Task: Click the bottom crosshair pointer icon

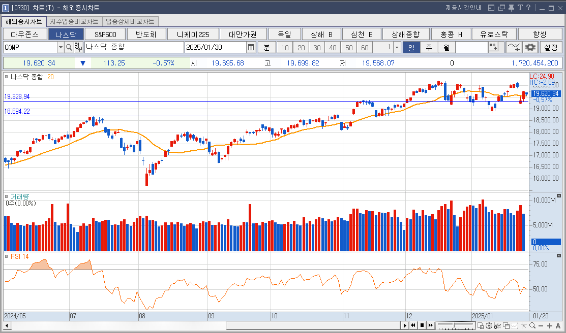Action: click(x=523, y=326)
